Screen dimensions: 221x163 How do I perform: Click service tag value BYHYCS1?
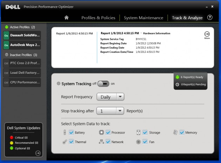(x=141, y=39)
